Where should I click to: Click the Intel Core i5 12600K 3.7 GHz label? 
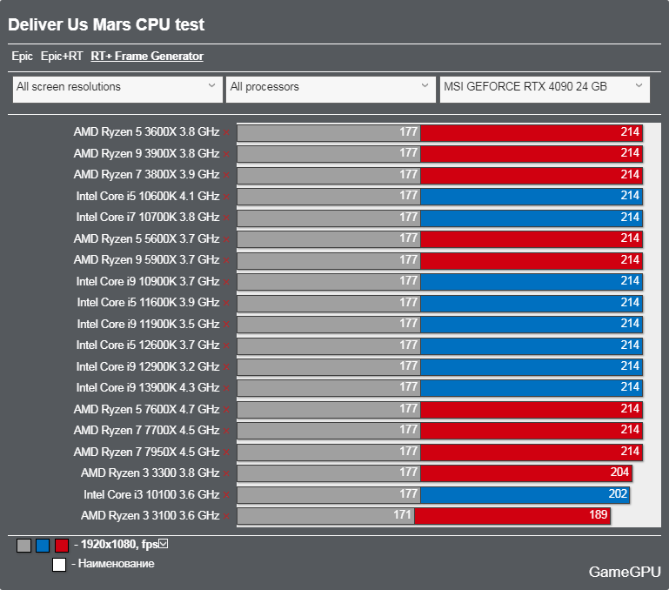coord(148,345)
